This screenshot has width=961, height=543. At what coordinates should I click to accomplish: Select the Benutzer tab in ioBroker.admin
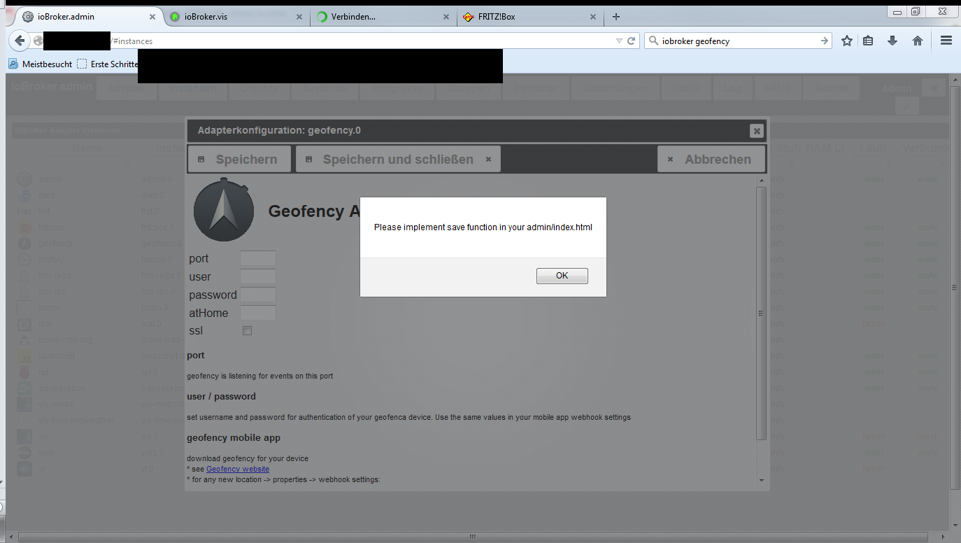[x=536, y=89]
